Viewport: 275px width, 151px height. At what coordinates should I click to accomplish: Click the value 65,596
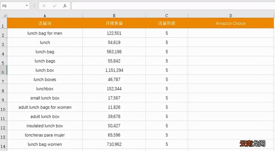(114, 135)
